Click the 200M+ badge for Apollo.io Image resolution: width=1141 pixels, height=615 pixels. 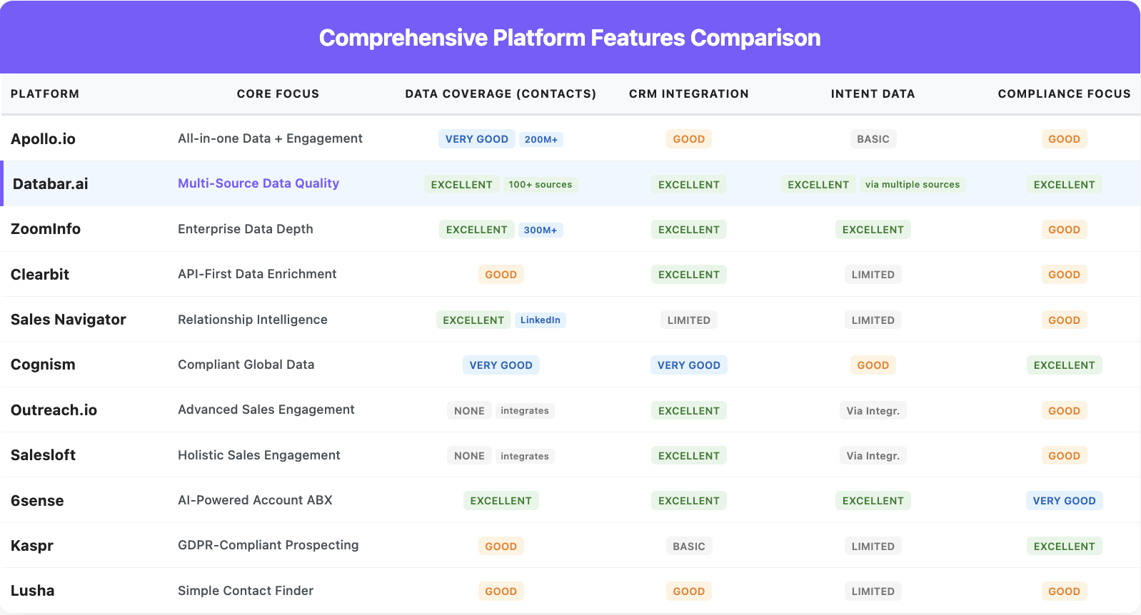pos(541,139)
